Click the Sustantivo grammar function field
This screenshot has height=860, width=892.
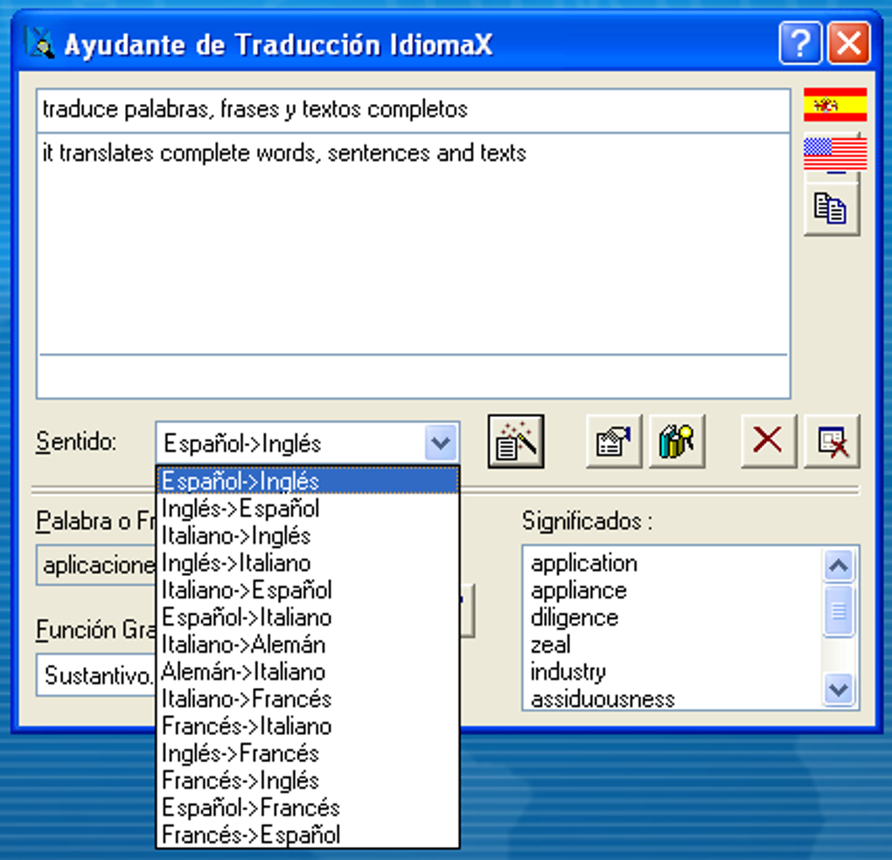[96, 675]
